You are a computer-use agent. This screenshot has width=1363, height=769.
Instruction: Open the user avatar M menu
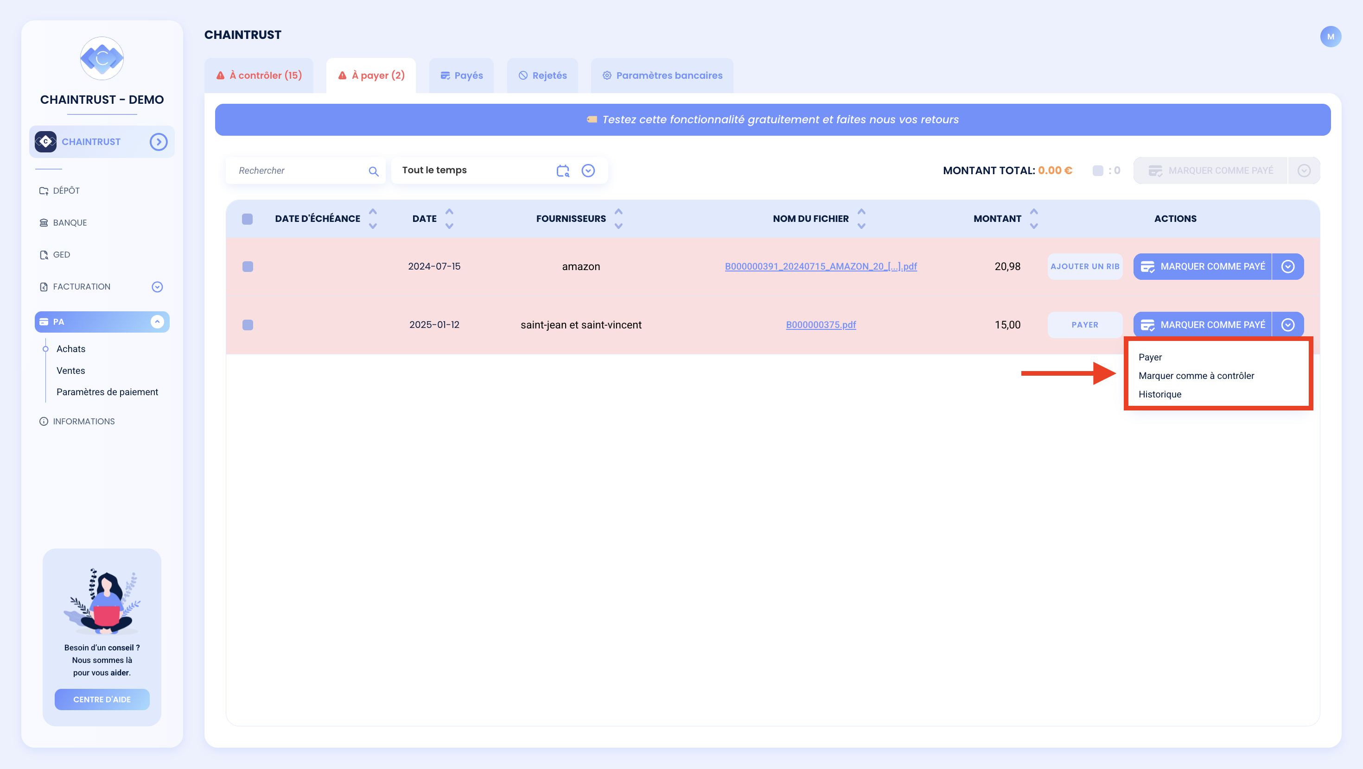pyautogui.click(x=1330, y=37)
